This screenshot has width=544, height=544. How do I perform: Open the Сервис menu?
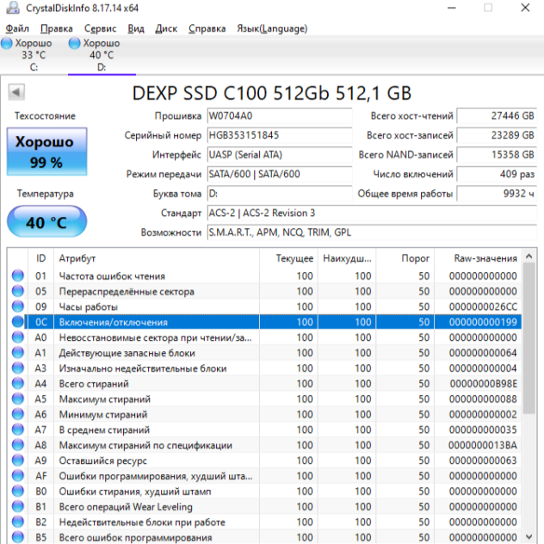click(100, 28)
